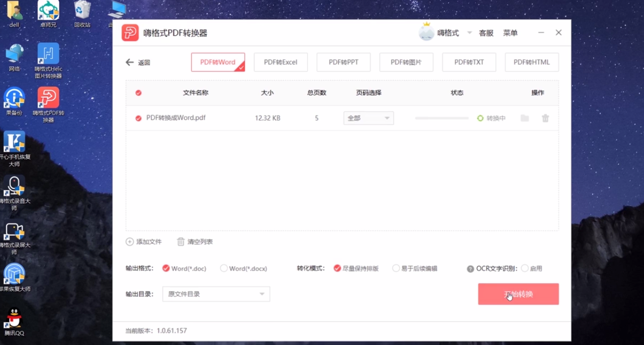The width and height of the screenshot is (644, 345).
Task: Open the 原文件目录 output directory dropdown
Action: [x=216, y=294]
